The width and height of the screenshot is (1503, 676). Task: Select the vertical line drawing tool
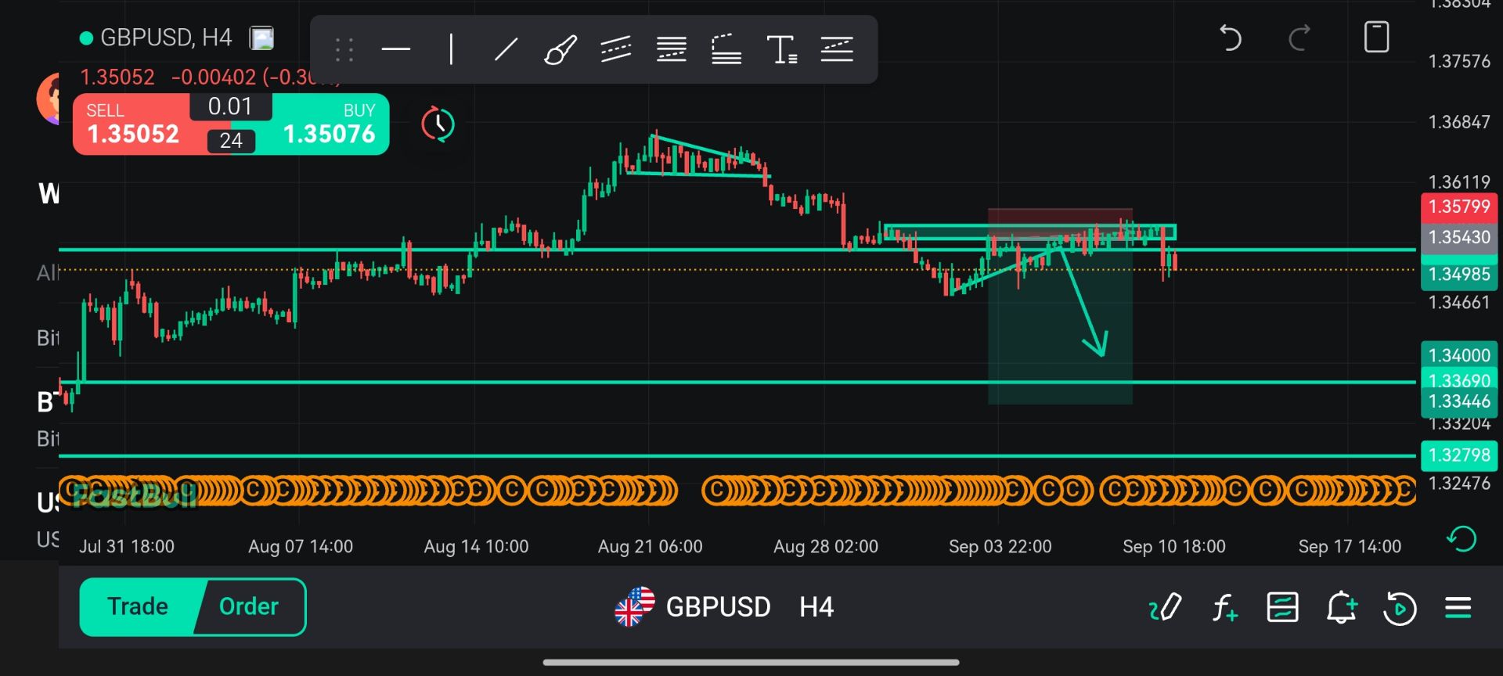click(451, 49)
